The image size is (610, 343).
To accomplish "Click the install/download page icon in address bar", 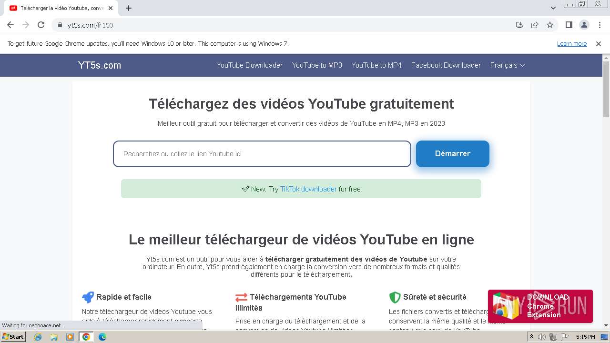I will click(519, 25).
